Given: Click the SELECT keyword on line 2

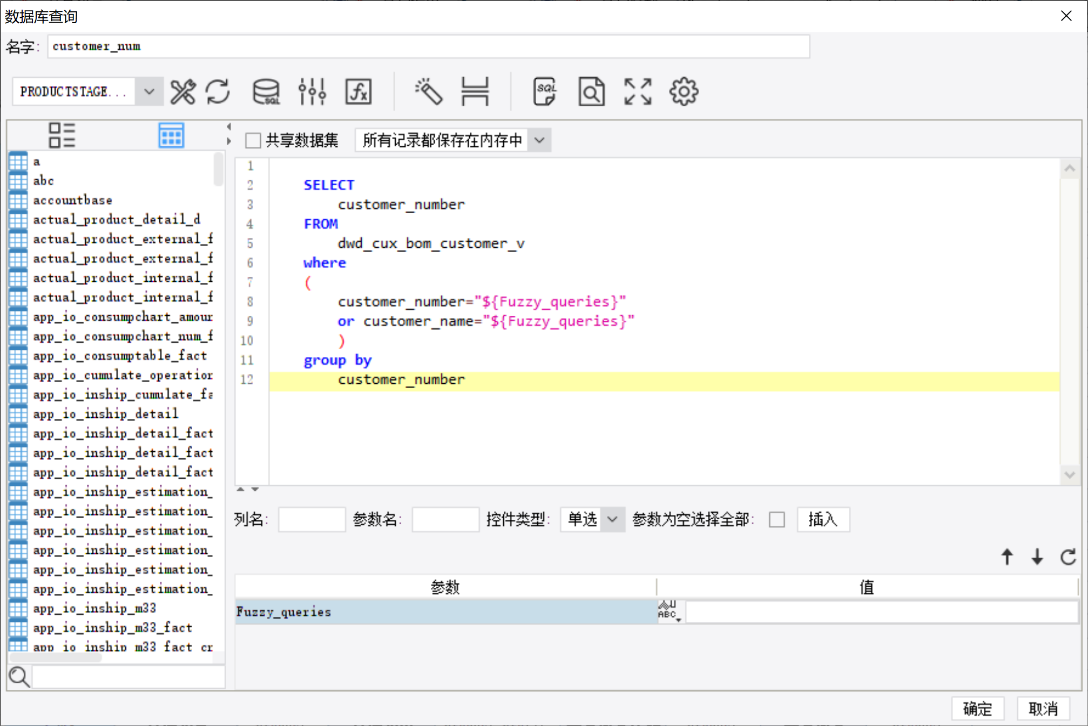Looking at the screenshot, I should [329, 185].
